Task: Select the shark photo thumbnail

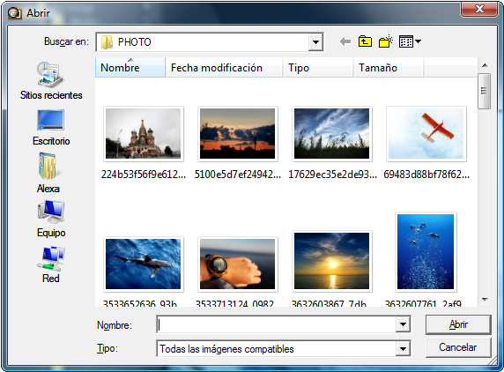Action: tap(144, 264)
